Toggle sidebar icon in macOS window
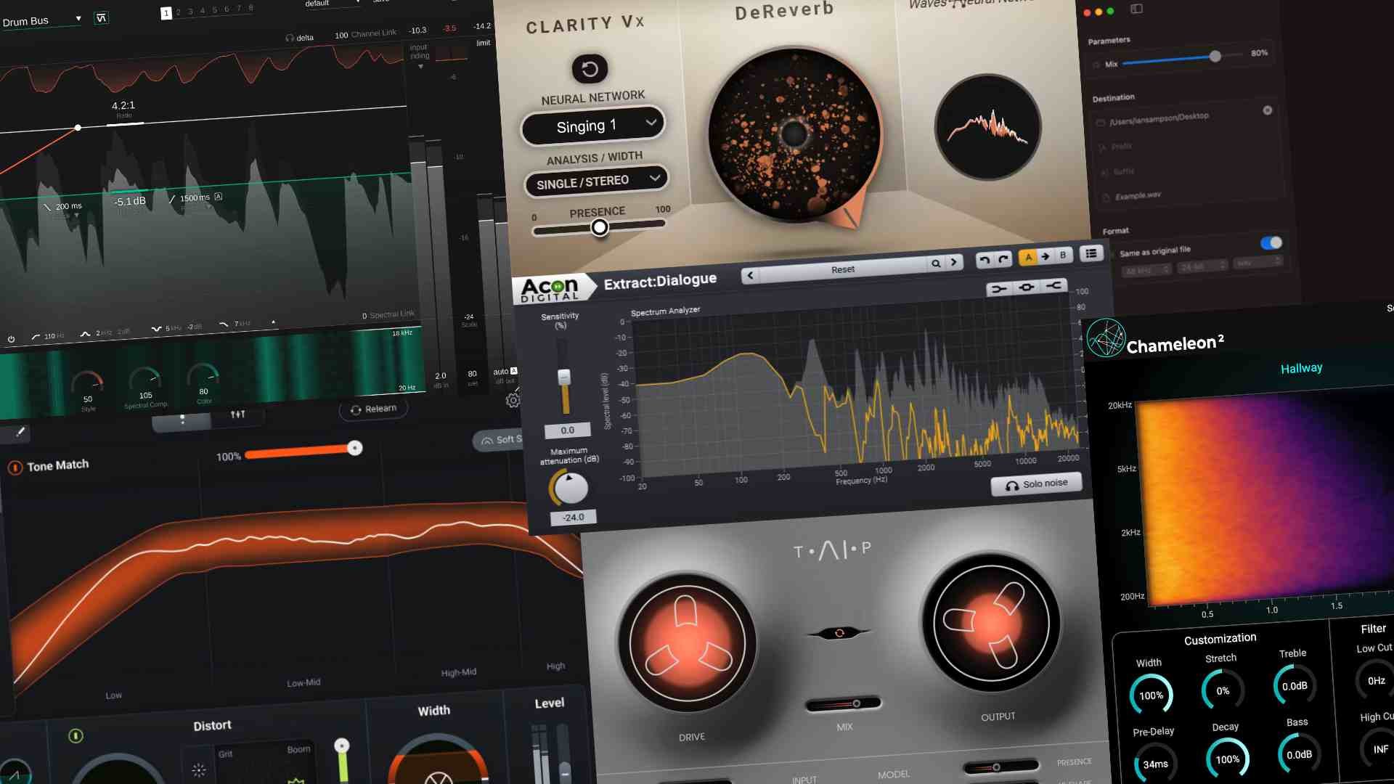The image size is (1394, 784). click(1137, 9)
